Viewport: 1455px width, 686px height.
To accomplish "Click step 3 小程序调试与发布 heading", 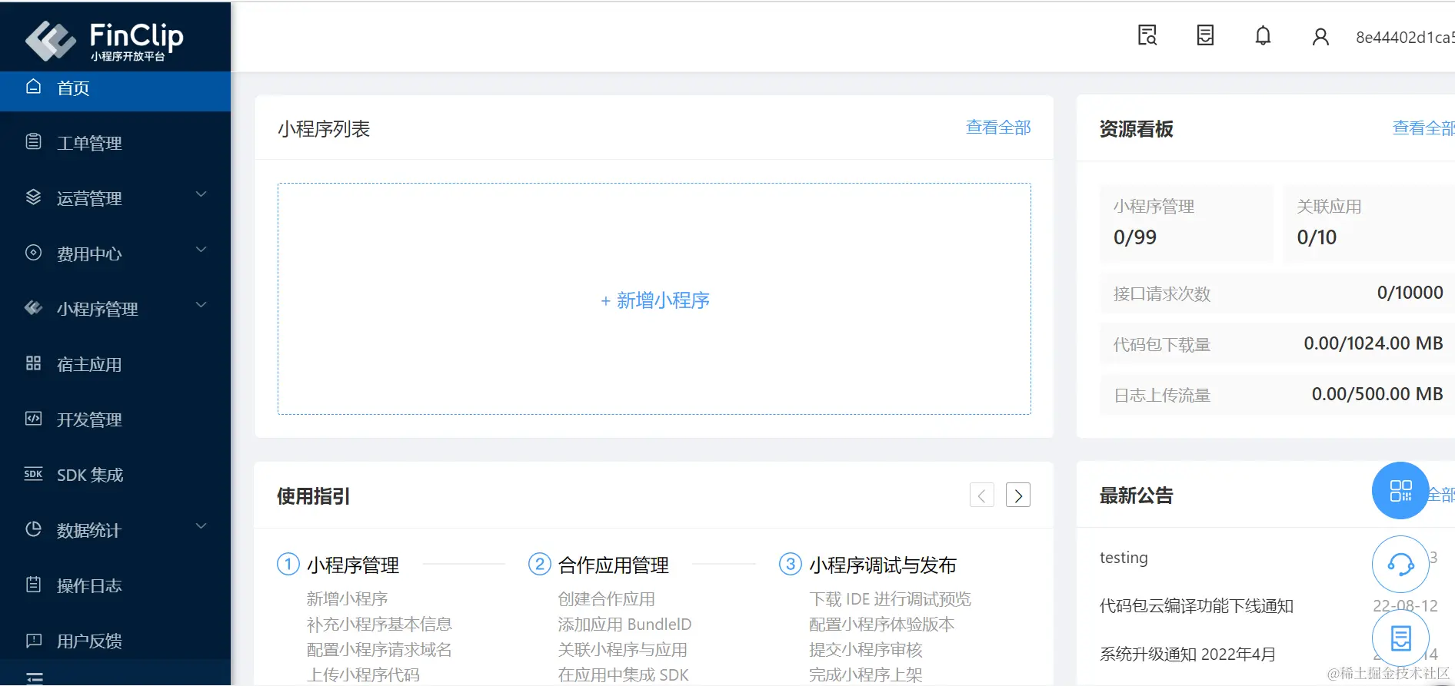I will coord(883,565).
